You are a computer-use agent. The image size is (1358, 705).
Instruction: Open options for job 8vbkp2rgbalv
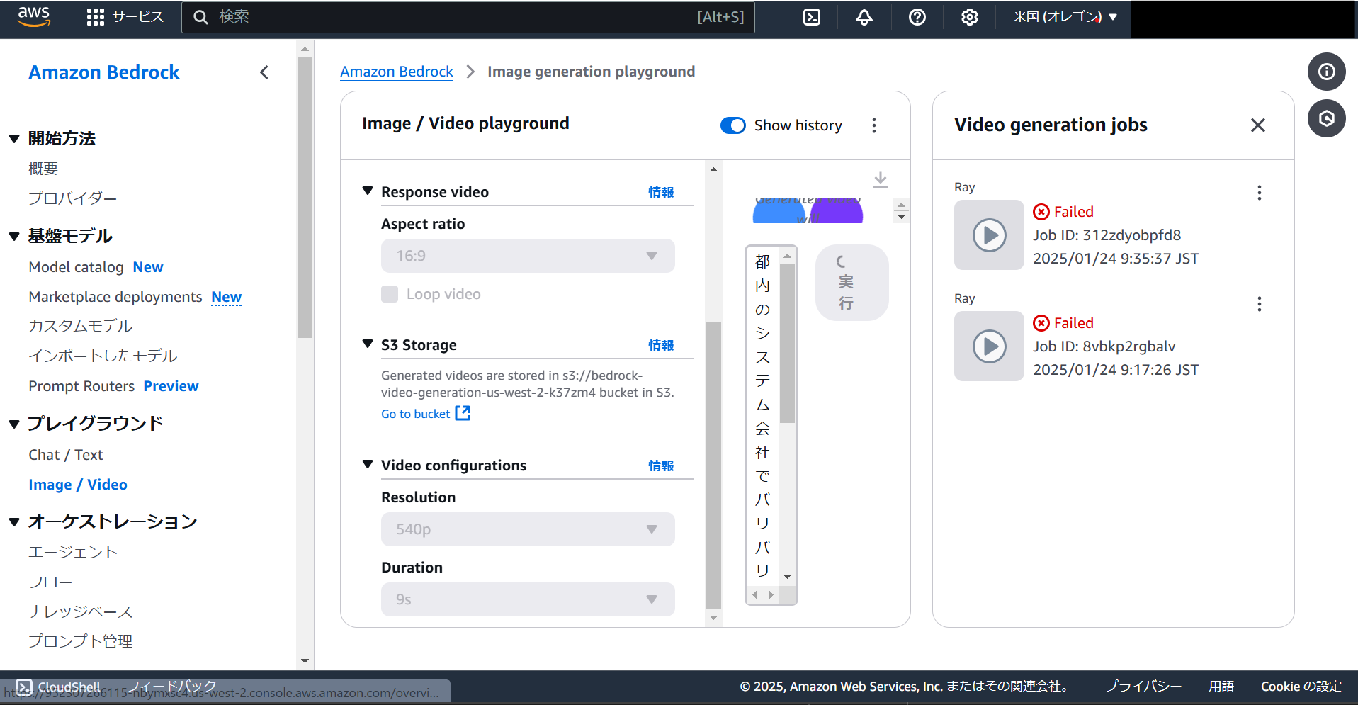click(x=1260, y=304)
